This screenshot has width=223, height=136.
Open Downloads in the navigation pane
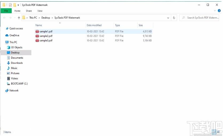click(17, 63)
